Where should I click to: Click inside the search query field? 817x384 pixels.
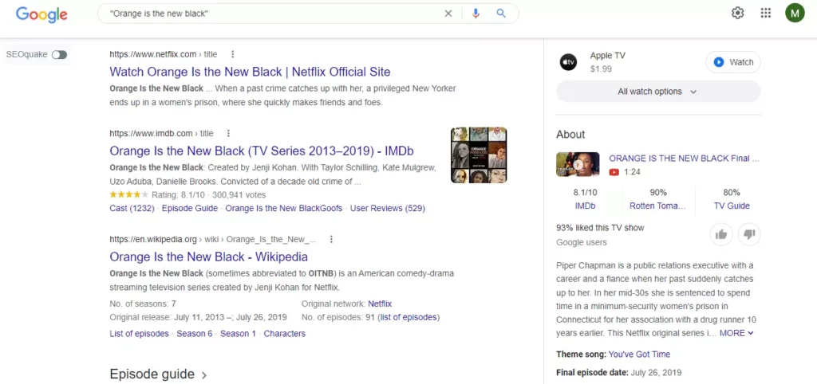pos(271,14)
